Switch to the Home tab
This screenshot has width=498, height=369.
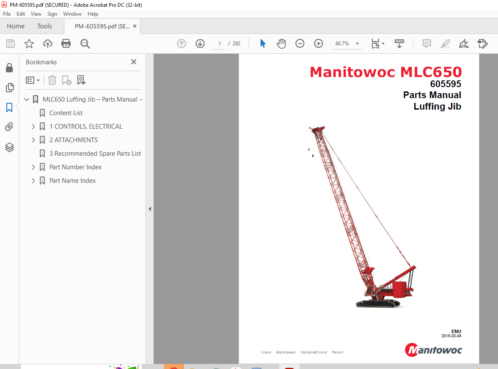pos(16,26)
